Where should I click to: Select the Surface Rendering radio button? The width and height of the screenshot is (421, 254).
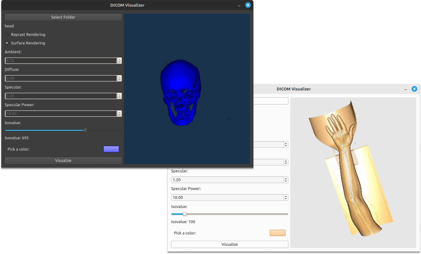tap(7, 43)
